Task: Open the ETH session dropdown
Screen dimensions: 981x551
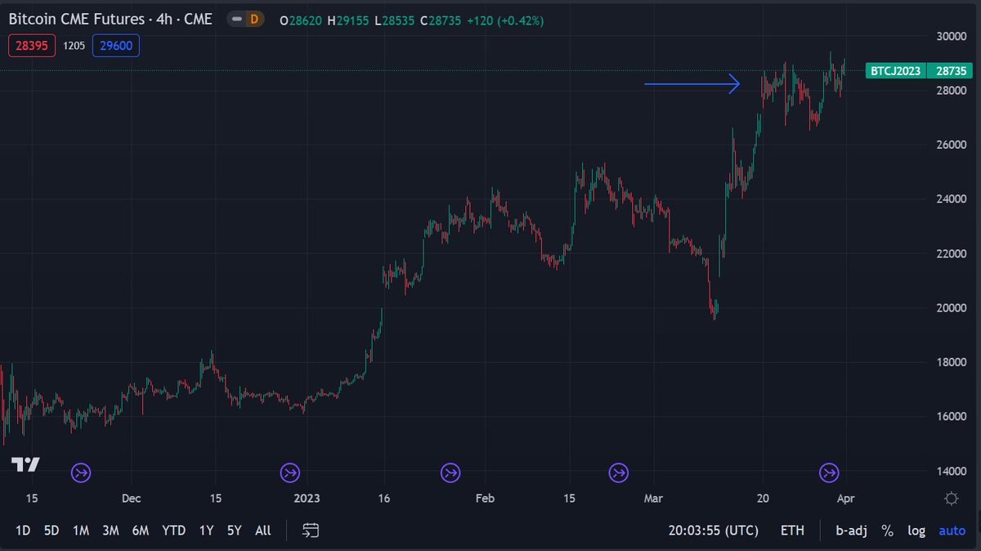Action: click(792, 531)
